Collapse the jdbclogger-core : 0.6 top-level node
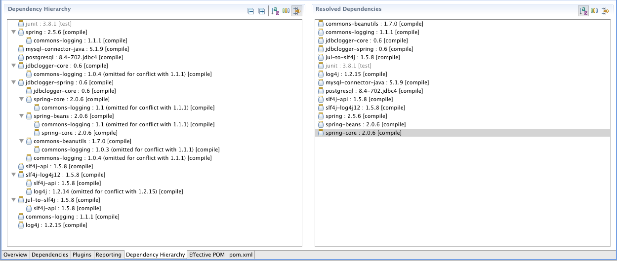Screen dimensions: 617x261 pyautogui.click(x=13, y=66)
